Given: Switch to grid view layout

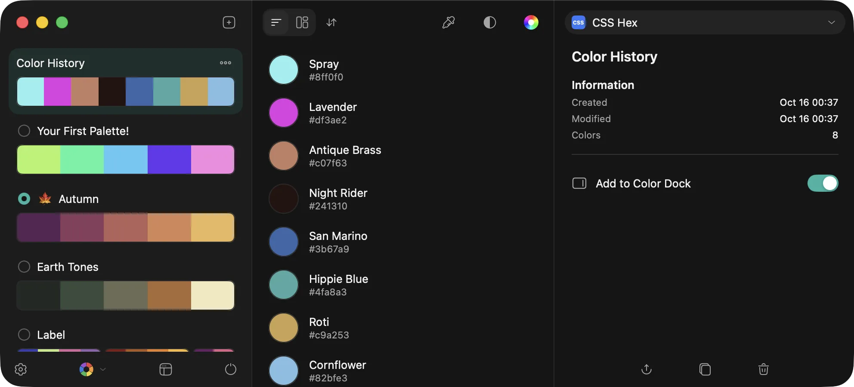Looking at the screenshot, I should coord(302,22).
